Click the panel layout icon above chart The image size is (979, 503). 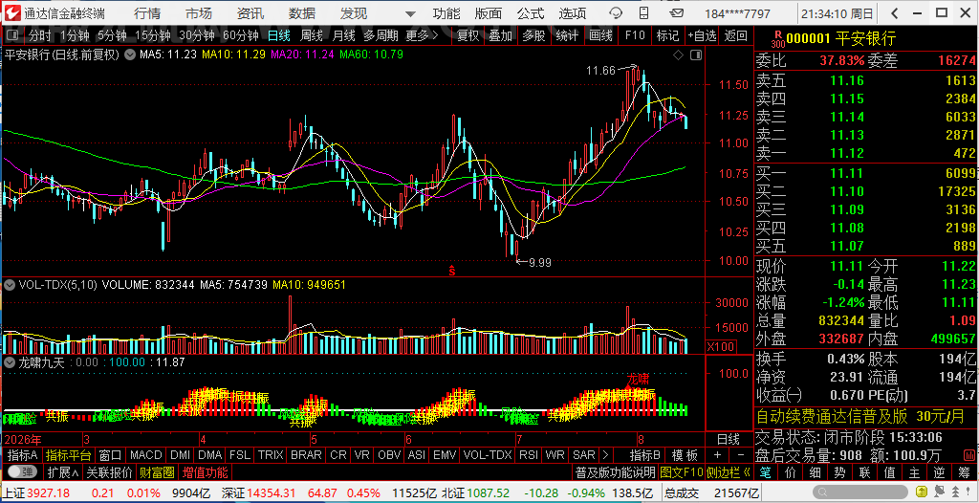point(697,55)
